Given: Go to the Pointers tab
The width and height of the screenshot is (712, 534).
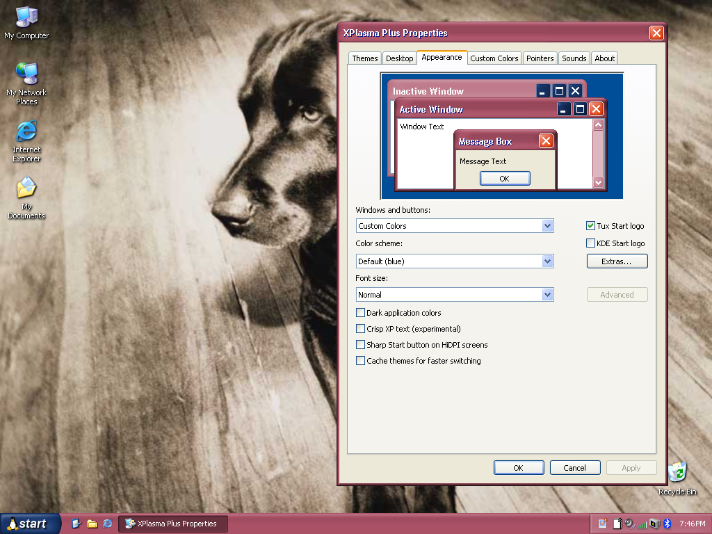Looking at the screenshot, I should (540, 58).
